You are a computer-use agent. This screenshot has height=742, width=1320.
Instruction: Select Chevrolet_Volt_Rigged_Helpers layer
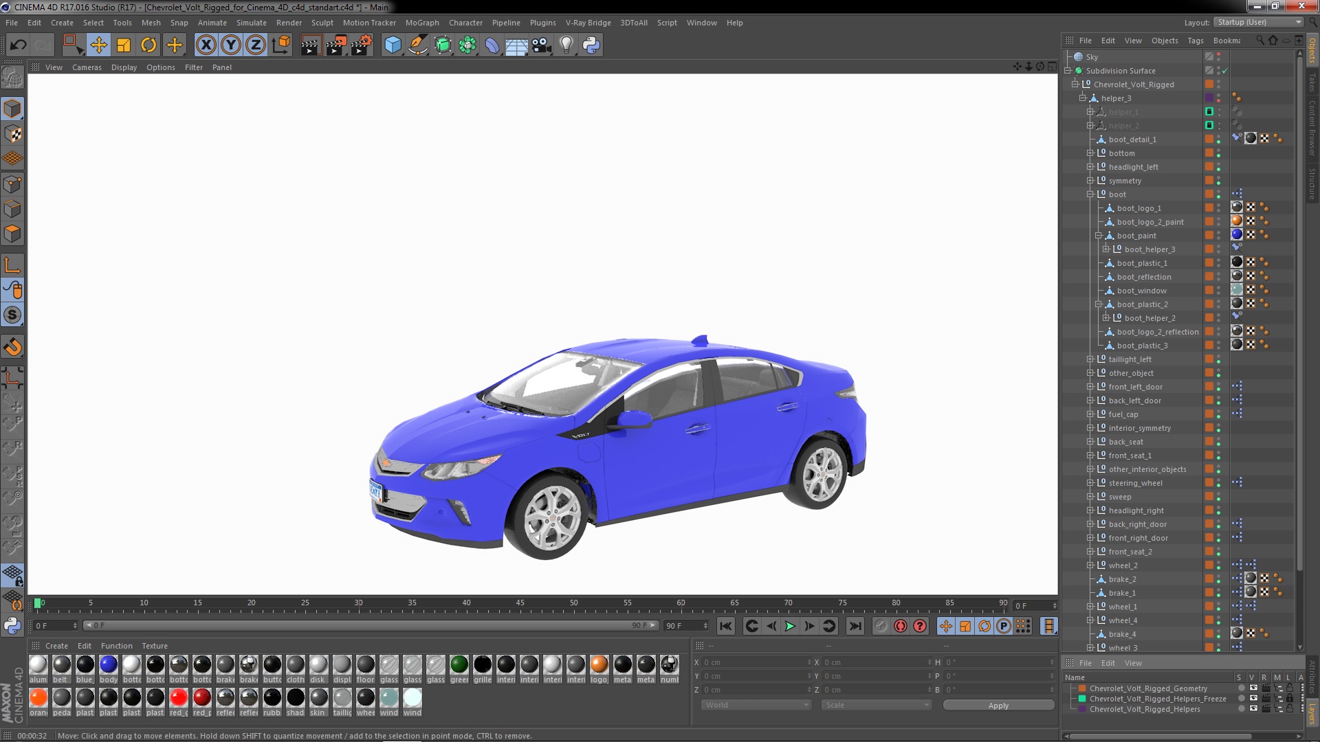[1145, 709]
